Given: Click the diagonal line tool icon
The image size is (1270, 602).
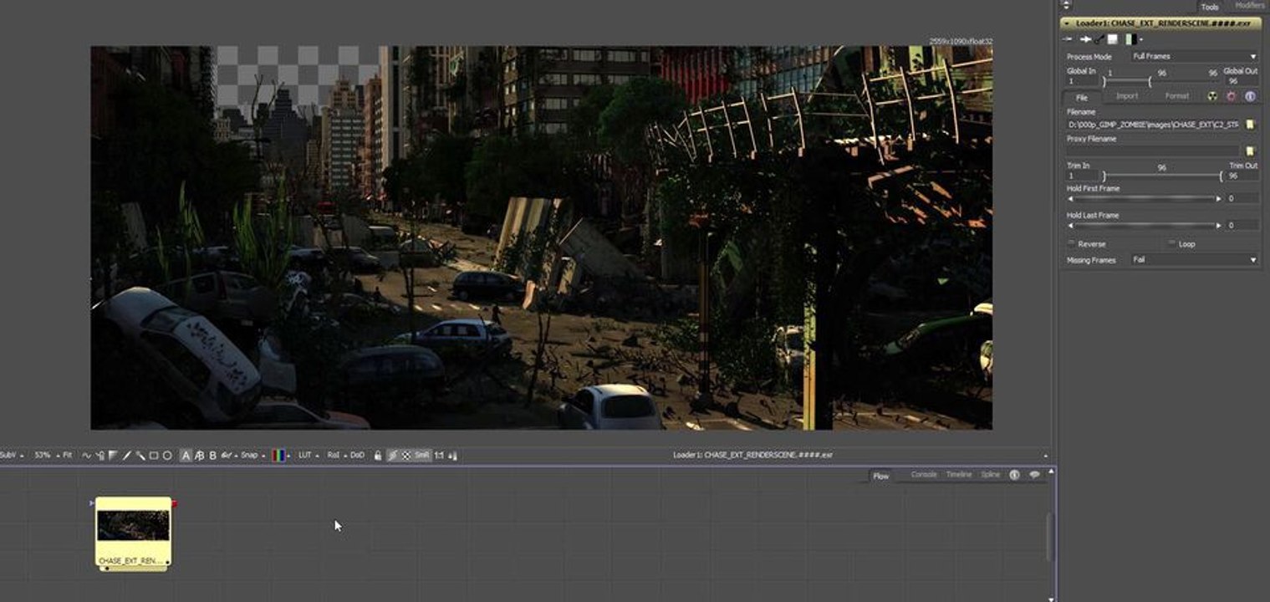Looking at the screenshot, I should pos(127,456).
